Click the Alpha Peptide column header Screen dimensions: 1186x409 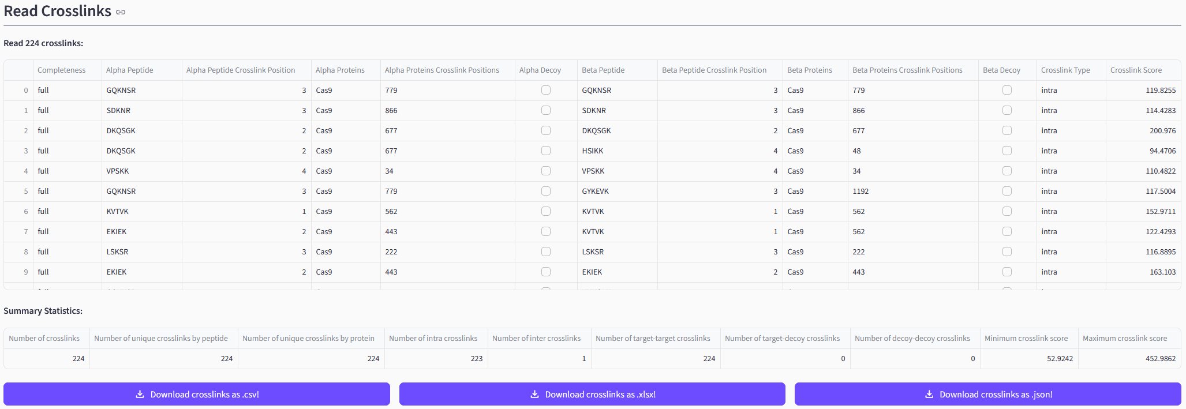pos(130,70)
